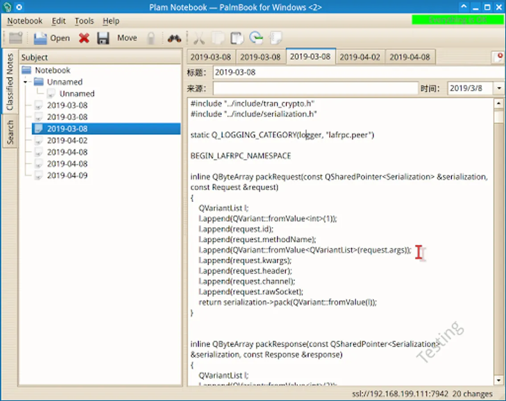
Task: Click the date field showing 2019/3/8
Action: tap(470, 88)
